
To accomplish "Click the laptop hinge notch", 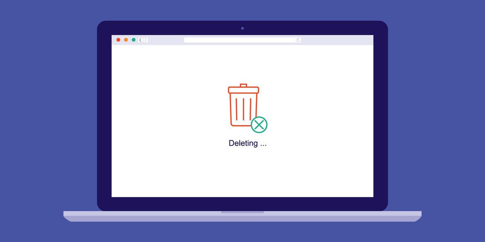I will click(x=242, y=212).
